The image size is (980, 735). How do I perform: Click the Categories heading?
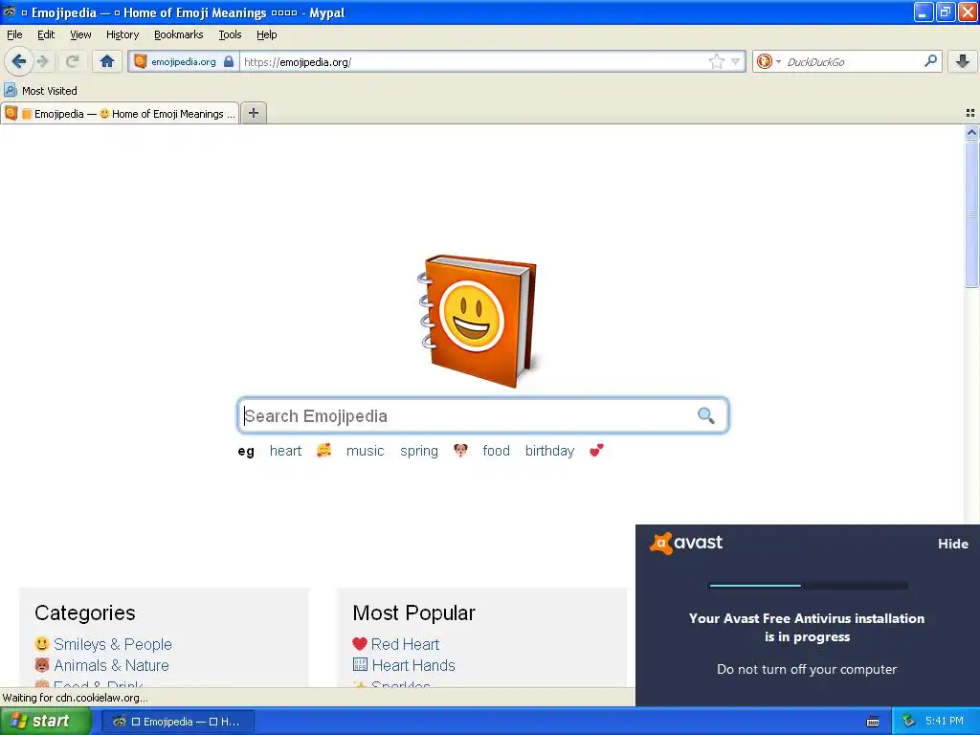[x=85, y=612]
